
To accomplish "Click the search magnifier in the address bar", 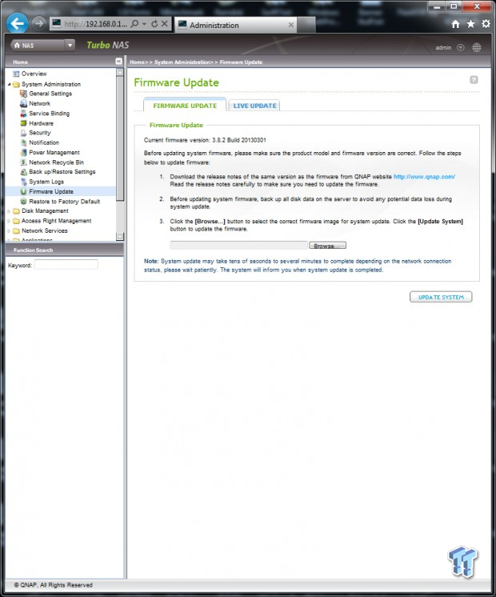I will click(134, 23).
